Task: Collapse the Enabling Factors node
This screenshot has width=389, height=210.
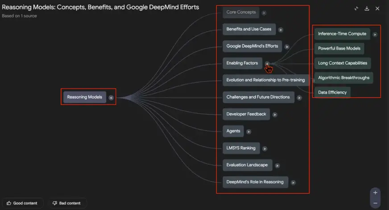Action: (267, 64)
